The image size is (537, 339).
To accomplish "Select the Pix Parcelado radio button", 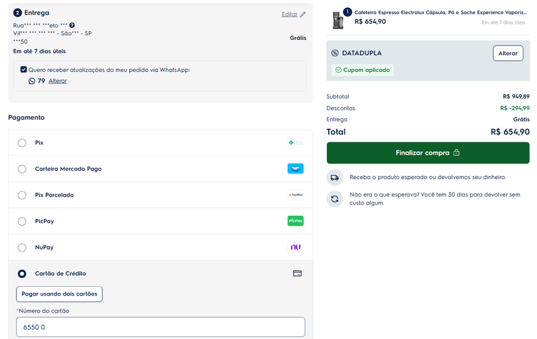I will [22, 195].
